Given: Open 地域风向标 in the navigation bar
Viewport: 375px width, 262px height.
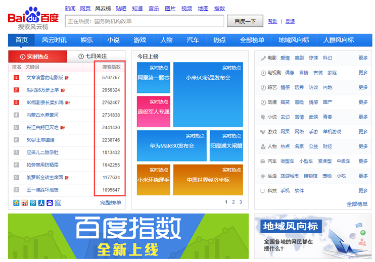Looking at the screenshot, I should click(294, 40).
